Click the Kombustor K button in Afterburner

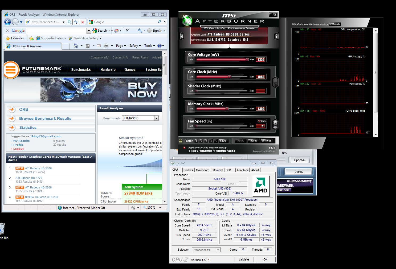(182, 36)
